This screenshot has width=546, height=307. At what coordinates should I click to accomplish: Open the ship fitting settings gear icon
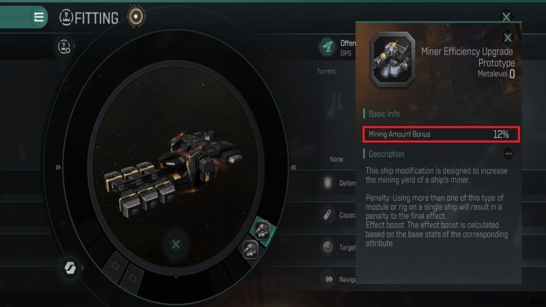(64, 46)
